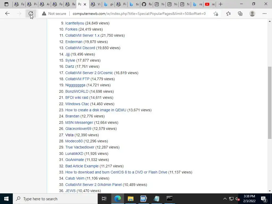Click the blue robot mug taskbar app
272x204 pixels.
[143, 199]
